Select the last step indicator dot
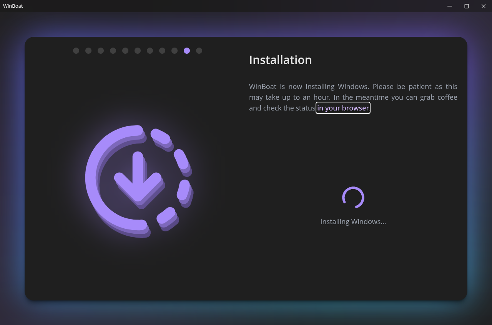 (x=199, y=51)
